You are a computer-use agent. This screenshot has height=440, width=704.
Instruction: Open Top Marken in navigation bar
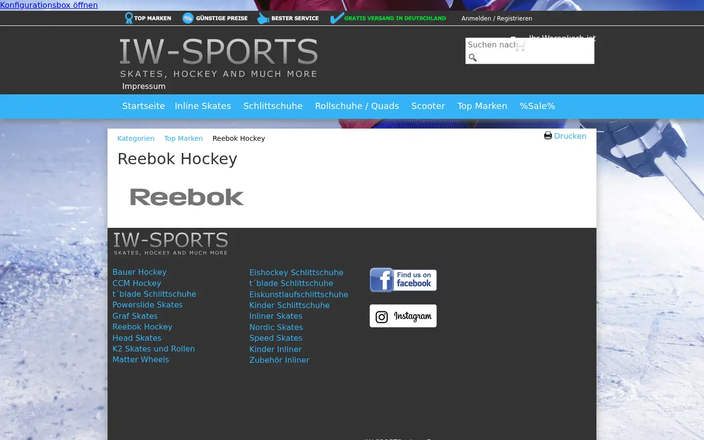(482, 106)
